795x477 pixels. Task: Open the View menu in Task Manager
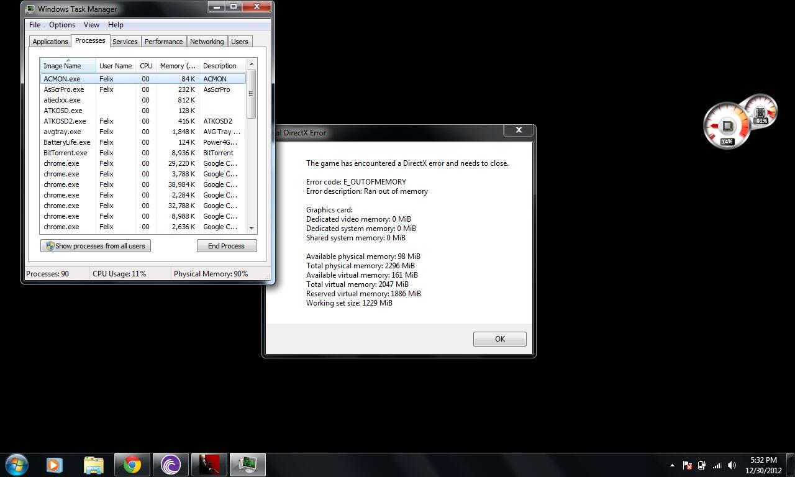pos(91,25)
